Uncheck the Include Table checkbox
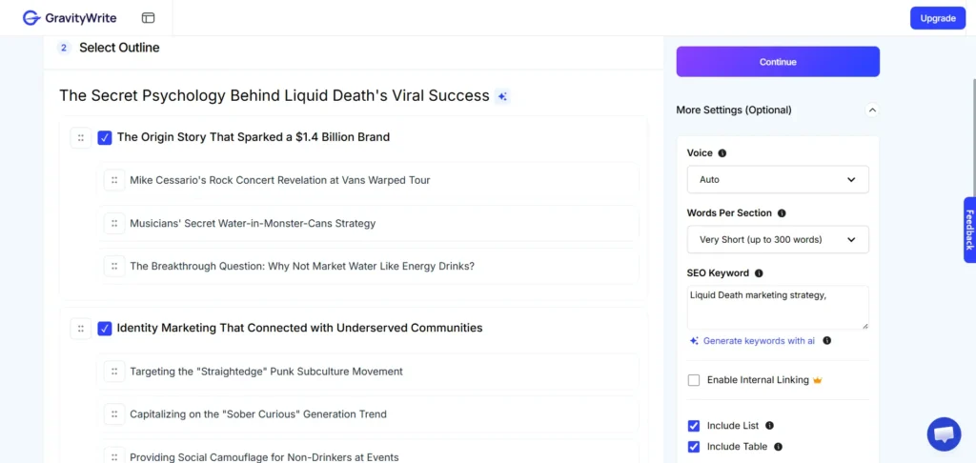The image size is (976, 463). coord(694,447)
